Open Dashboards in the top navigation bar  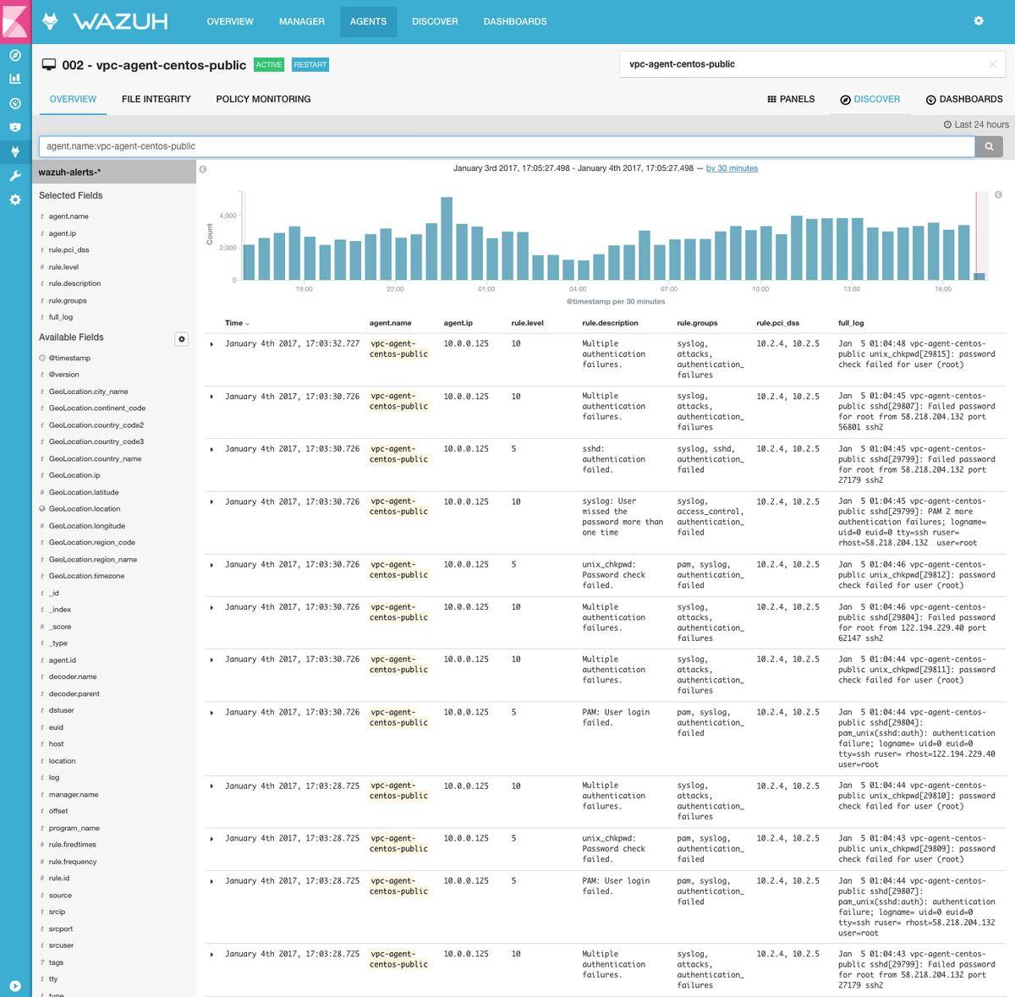[x=515, y=21]
